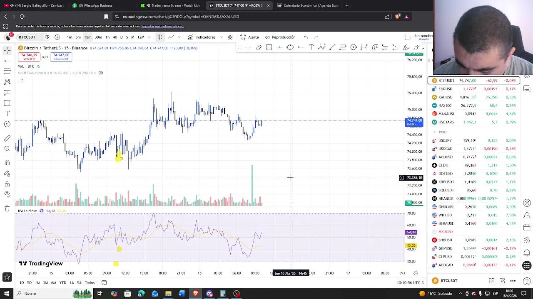Open the geometric shapes tools in left sidebar
533x299 pixels.
coord(7,103)
